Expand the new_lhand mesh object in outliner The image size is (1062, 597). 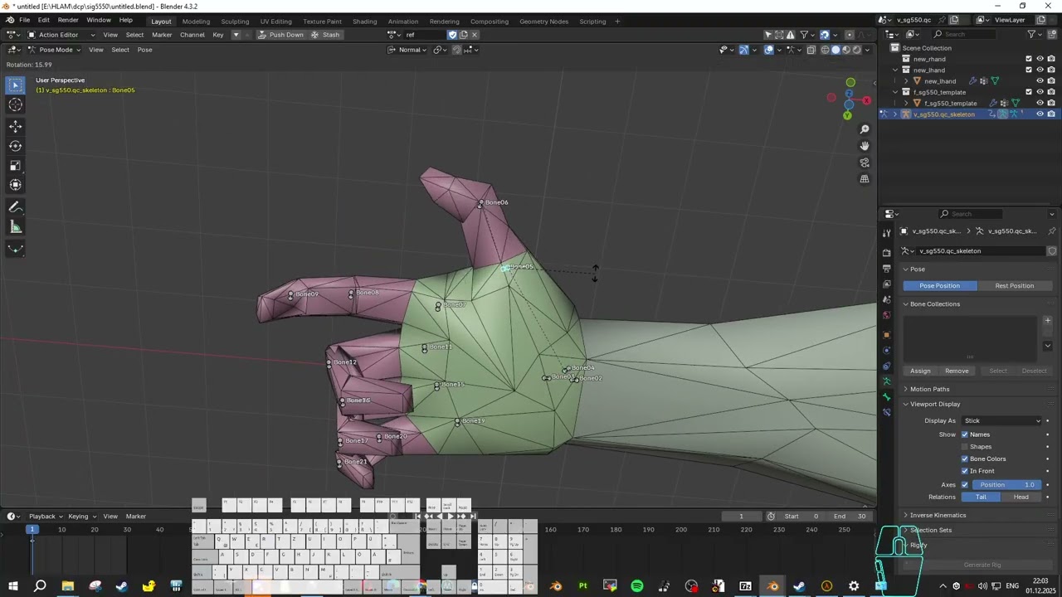point(906,81)
